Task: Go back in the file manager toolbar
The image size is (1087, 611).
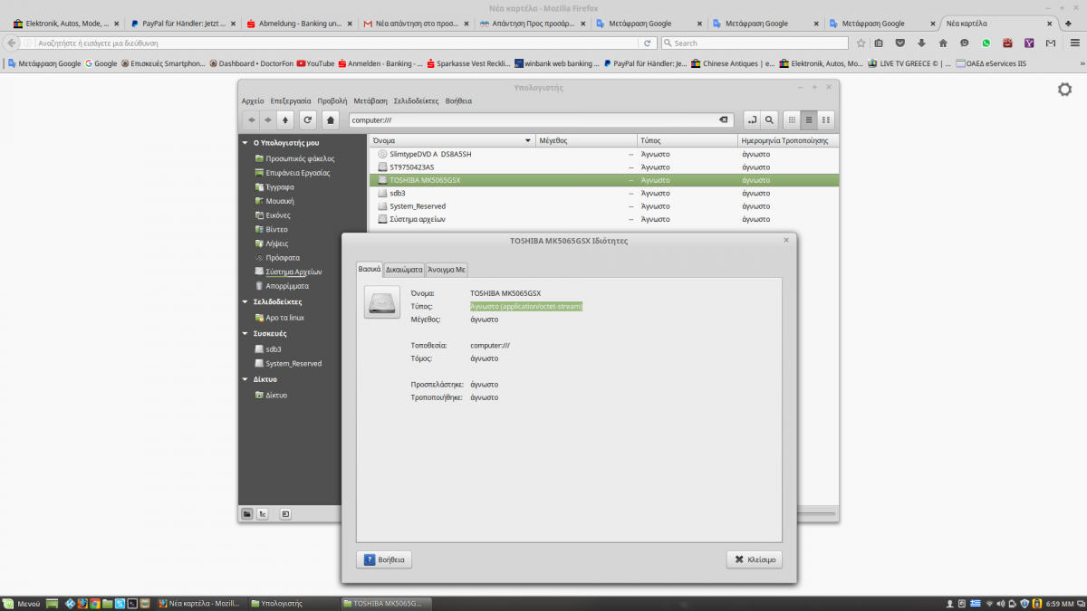Action: point(250,119)
